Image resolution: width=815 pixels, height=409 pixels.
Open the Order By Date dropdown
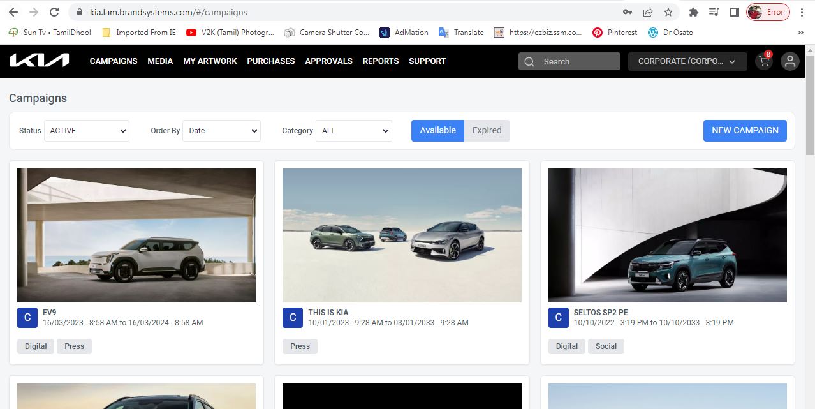221,131
